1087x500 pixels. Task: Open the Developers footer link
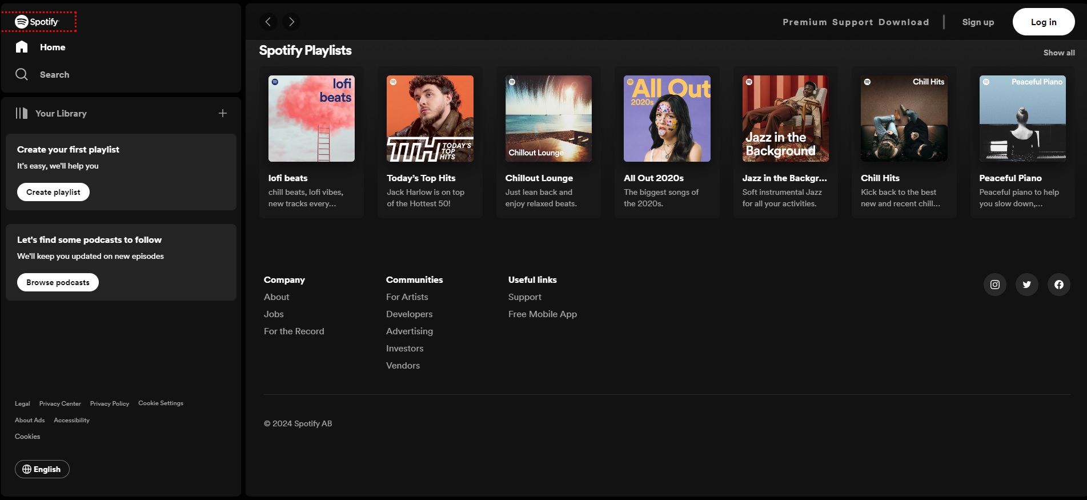click(x=410, y=314)
